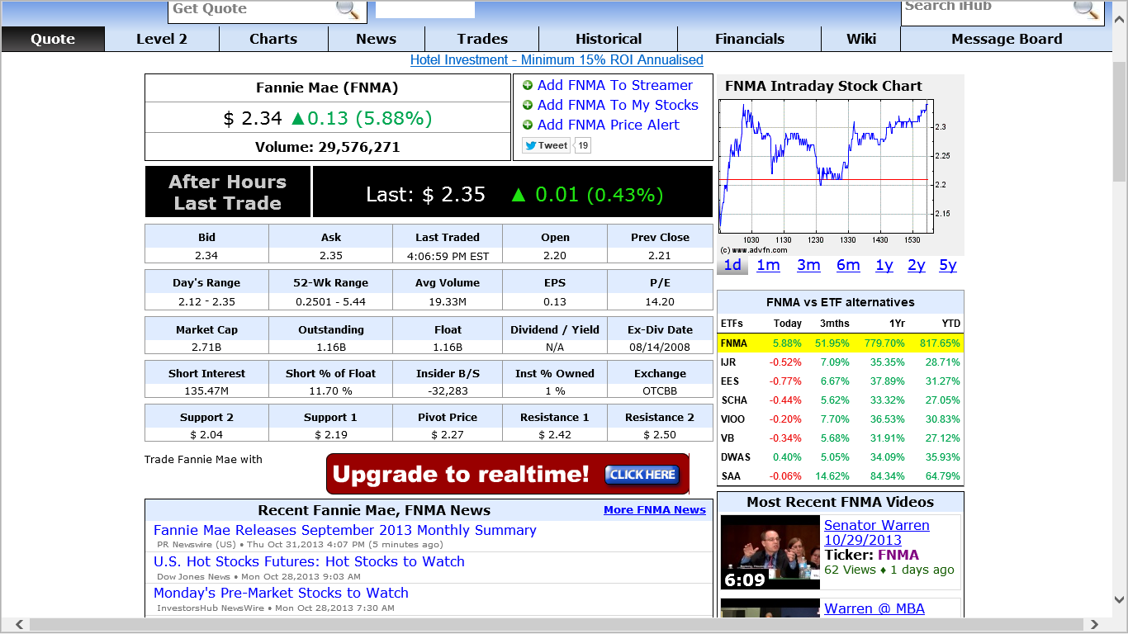The height and width of the screenshot is (634, 1128).
Task: Select the 1m chart range
Action: (768, 265)
